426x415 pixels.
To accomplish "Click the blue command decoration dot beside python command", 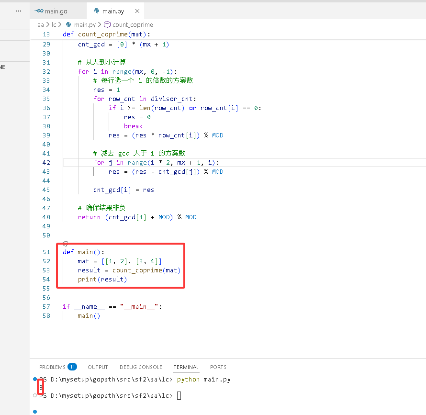I will tap(35, 379).
